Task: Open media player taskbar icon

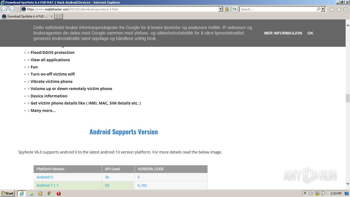Action: pos(40,193)
